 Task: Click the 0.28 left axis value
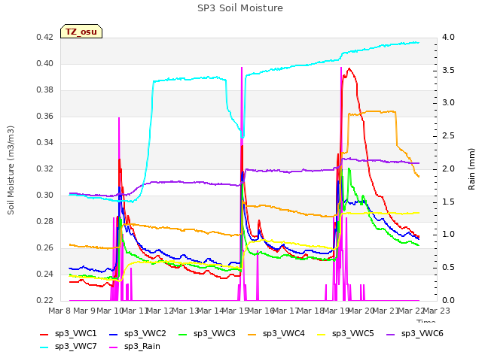pyautogui.click(x=45, y=222)
